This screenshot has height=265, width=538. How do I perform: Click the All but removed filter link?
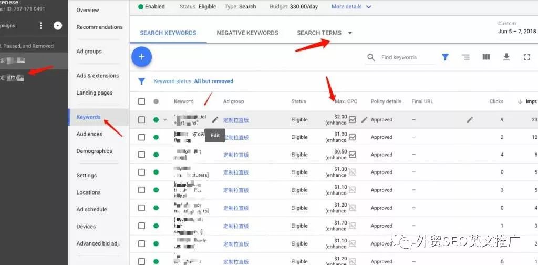[x=213, y=81]
